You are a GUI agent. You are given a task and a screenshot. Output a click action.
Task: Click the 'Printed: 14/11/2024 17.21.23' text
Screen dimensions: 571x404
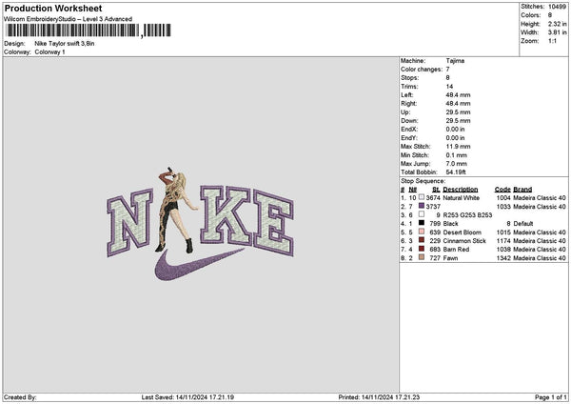pyautogui.click(x=379, y=397)
